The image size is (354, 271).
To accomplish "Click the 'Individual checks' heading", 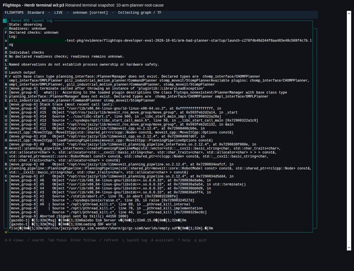I will click(27, 52).
